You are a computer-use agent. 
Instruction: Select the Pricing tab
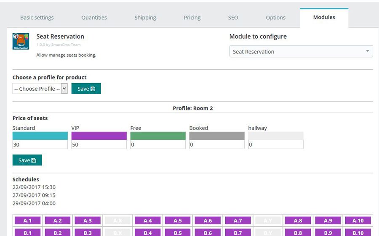point(192,18)
